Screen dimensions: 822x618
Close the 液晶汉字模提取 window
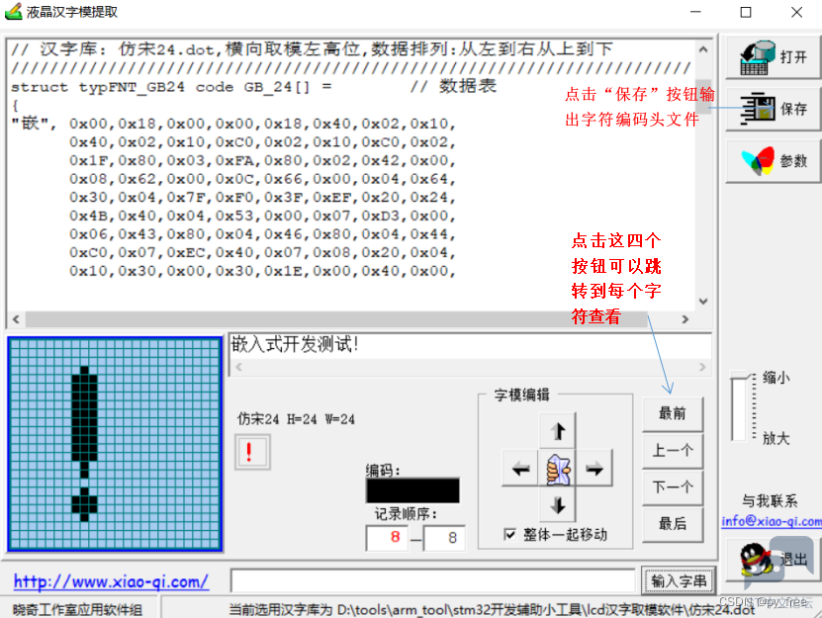click(x=796, y=12)
